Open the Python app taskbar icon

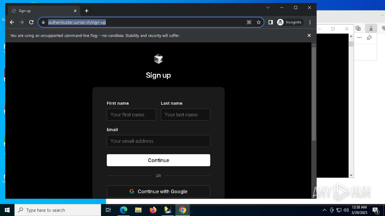[x=168, y=210]
